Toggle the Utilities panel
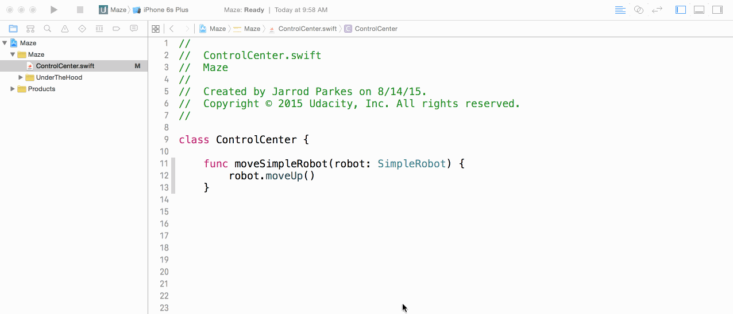The height and width of the screenshot is (314, 733). (717, 10)
